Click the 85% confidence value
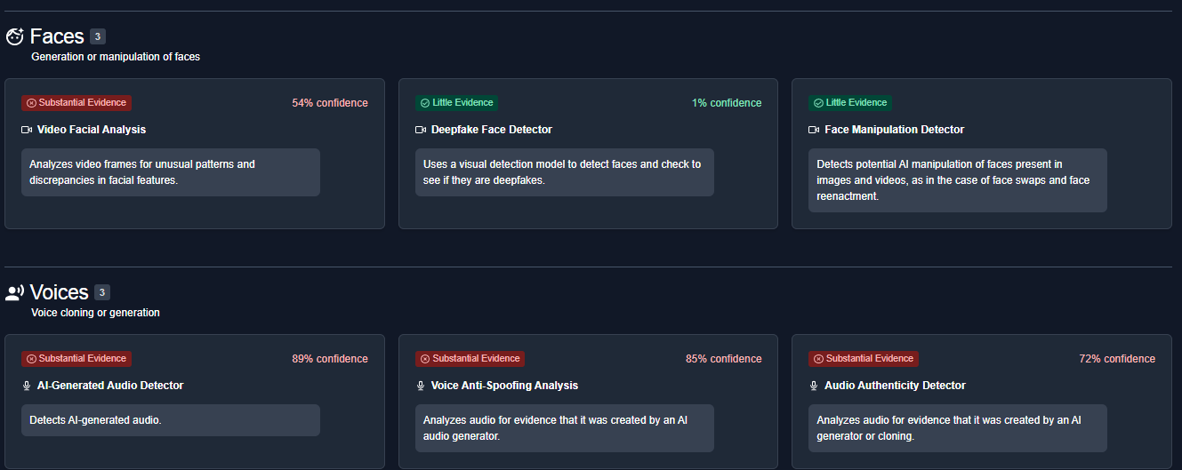 (x=724, y=359)
